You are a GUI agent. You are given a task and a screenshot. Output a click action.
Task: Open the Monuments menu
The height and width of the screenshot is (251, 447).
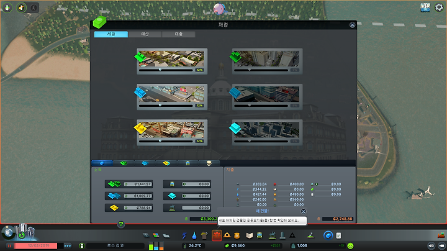292,235
